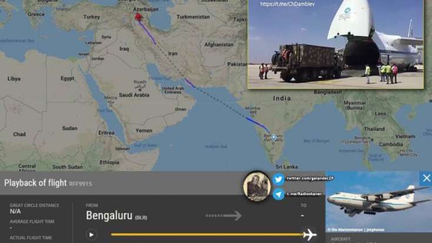
Task: Click the cargo loading photo overlay
Action: click(335, 44)
